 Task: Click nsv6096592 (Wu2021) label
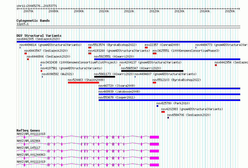[x=58, y=74]
